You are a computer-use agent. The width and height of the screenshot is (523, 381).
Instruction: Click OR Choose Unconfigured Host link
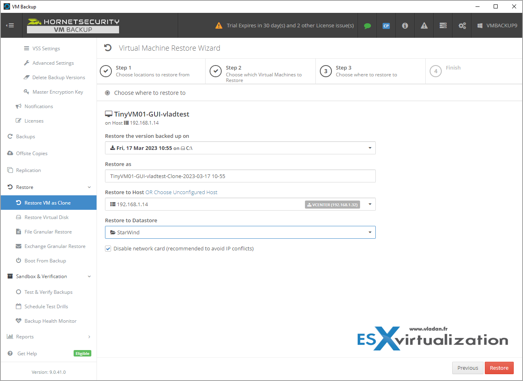pos(181,193)
